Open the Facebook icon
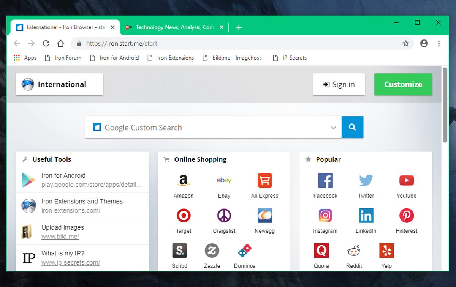 (325, 180)
